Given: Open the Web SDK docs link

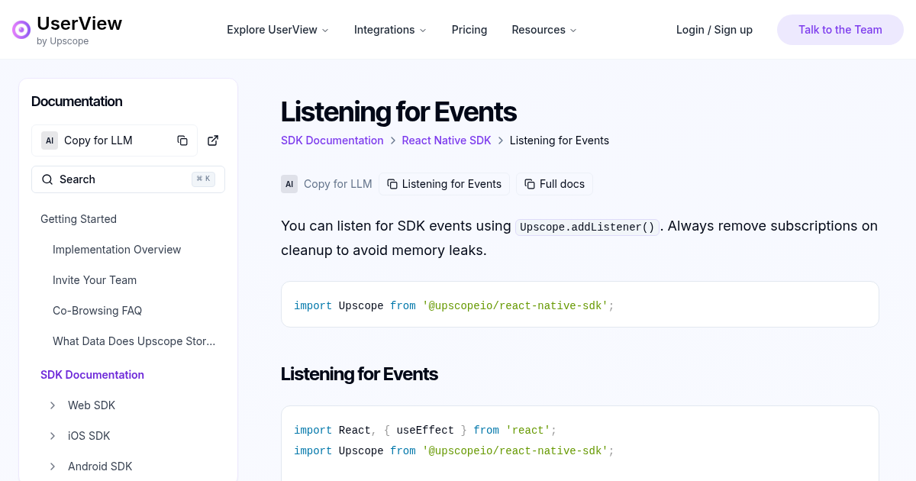Looking at the screenshot, I should point(92,405).
